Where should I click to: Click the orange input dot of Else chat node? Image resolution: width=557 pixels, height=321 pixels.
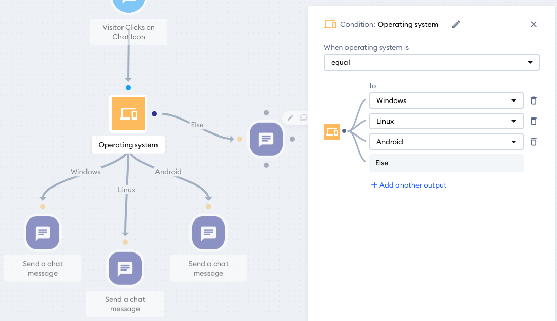point(240,139)
